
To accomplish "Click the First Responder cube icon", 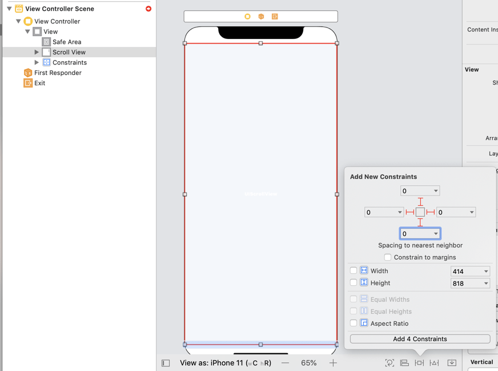I will click(28, 73).
